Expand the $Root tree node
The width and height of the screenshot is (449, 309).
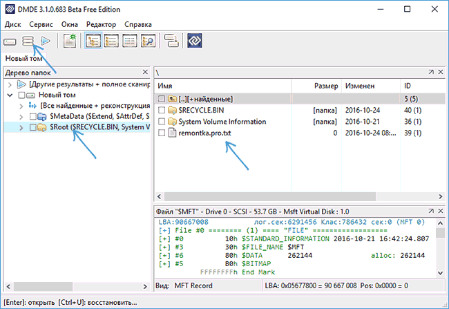[22, 127]
